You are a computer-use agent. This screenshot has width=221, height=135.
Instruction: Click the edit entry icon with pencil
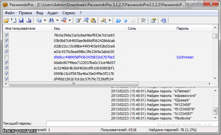pos(78,20)
